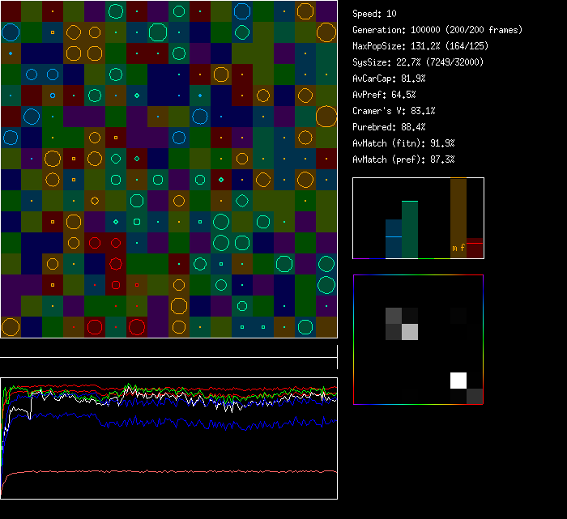Click the AvMatch (fitn) statistic

click(x=403, y=143)
